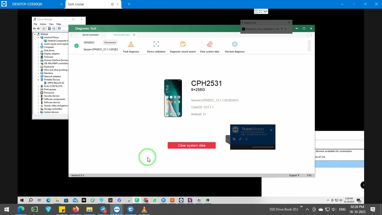This screenshot has width=382, height=215.
Task: Open Not boot diagnosis power icon
Action: (x=235, y=44)
